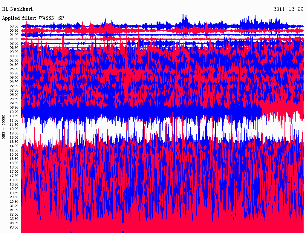Image resolution: width=306 pixels, height=233 pixels.
Task: Click the 01:00 time label
Action: click(14, 35)
